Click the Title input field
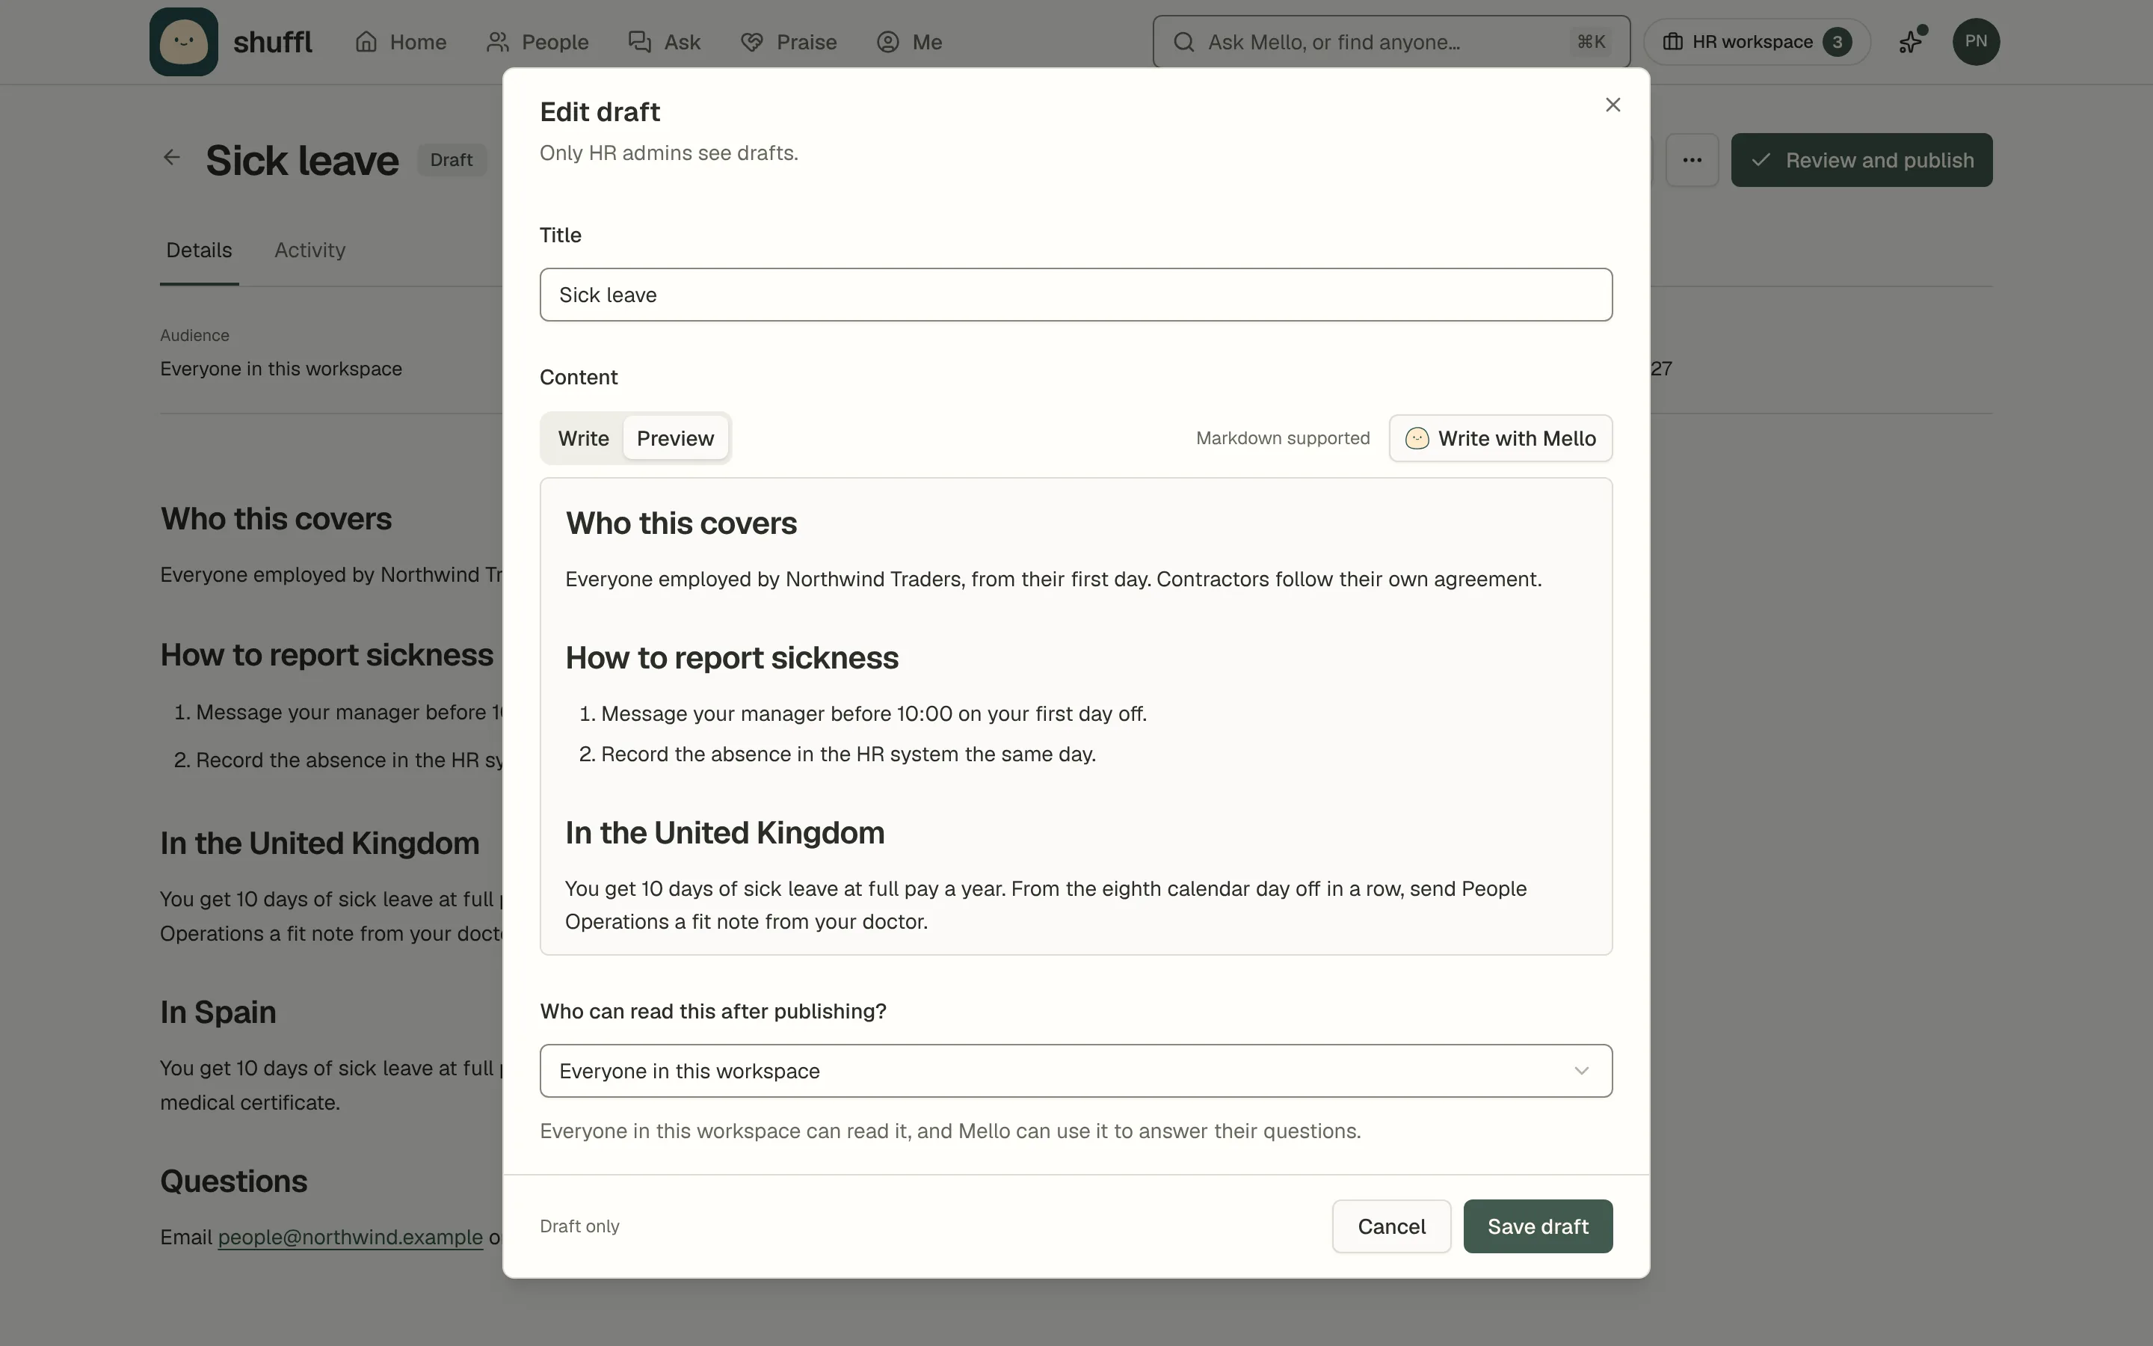Image resolution: width=2153 pixels, height=1346 pixels. (1076, 295)
